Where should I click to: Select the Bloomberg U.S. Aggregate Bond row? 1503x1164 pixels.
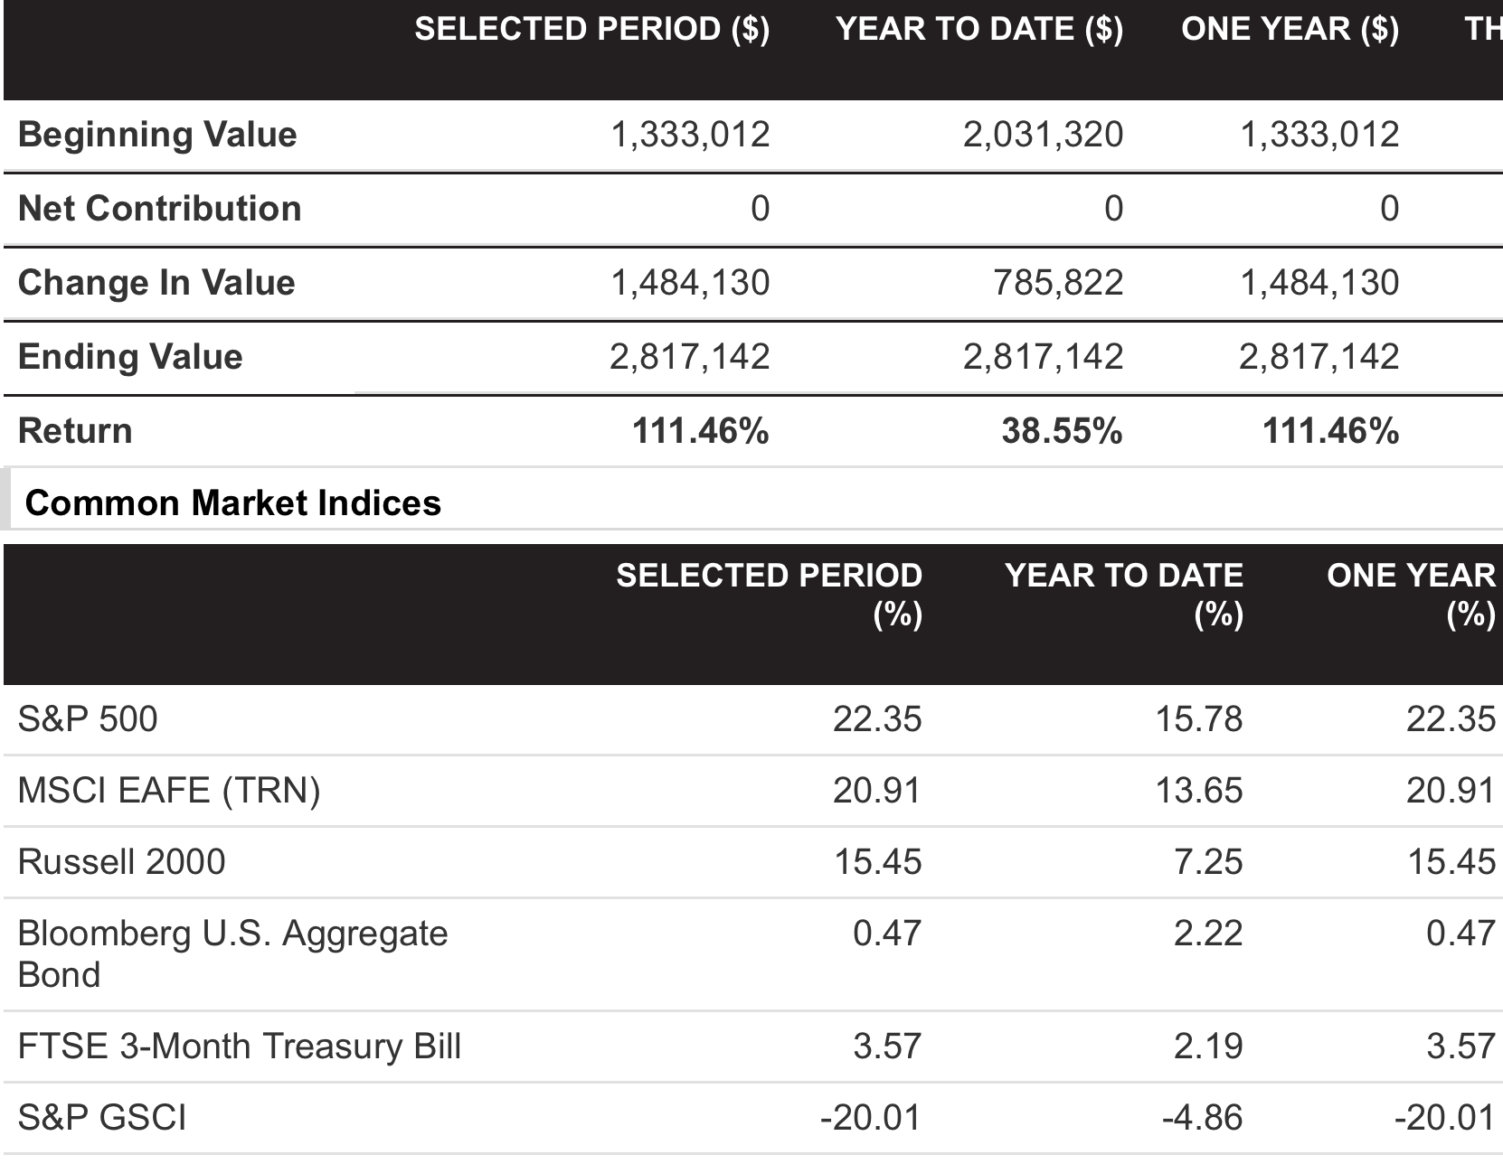coord(751,954)
